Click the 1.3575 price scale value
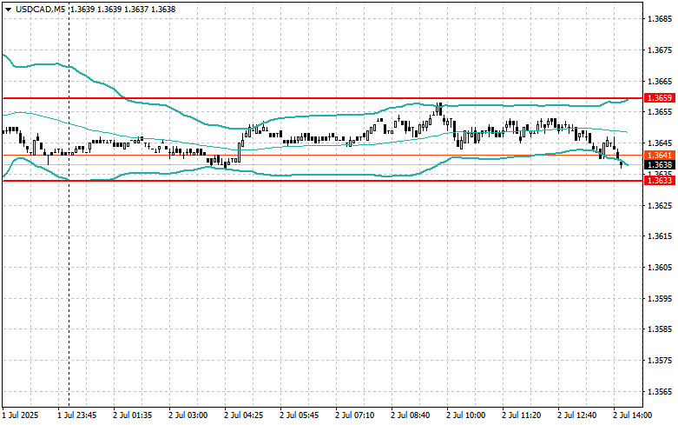678x425 pixels. pos(660,360)
